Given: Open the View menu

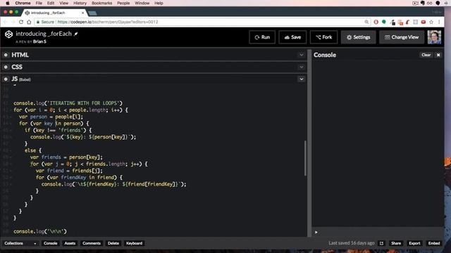Looking at the screenshot, I should 64,3.
